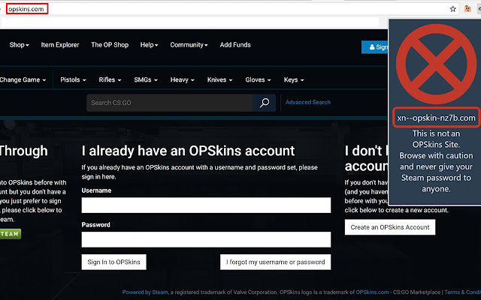
Task: Open the Help dropdown menu
Action: pyautogui.click(x=149, y=45)
